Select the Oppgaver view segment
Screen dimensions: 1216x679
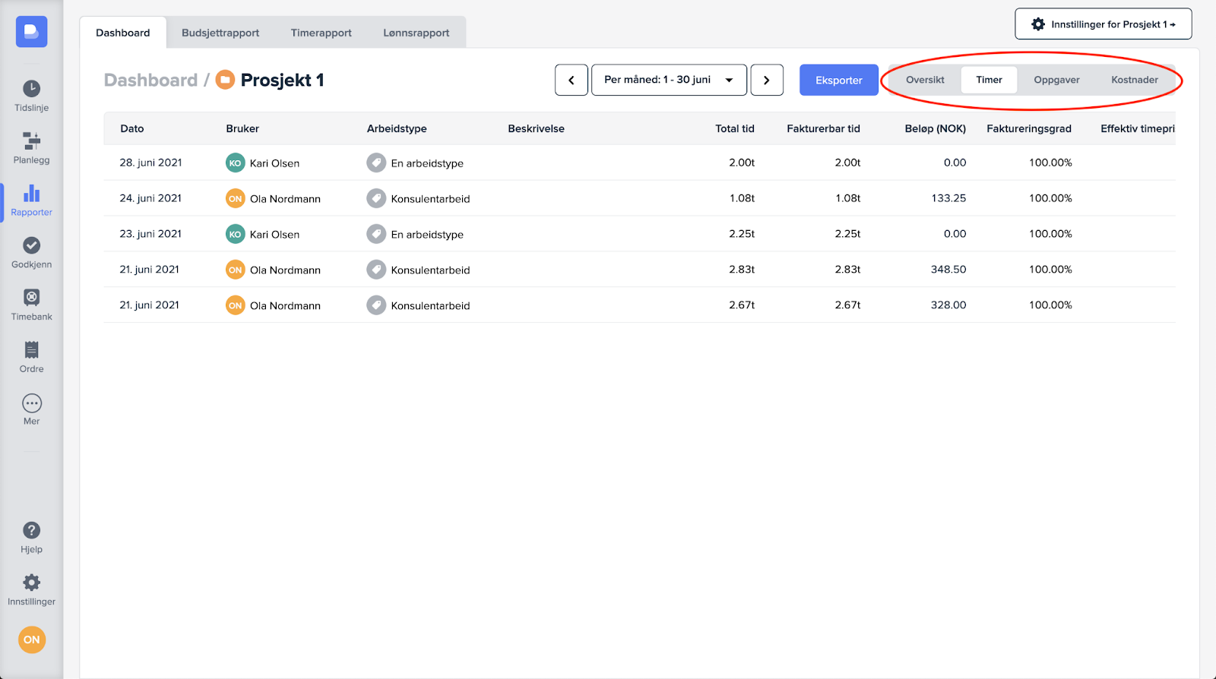[x=1056, y=80]
